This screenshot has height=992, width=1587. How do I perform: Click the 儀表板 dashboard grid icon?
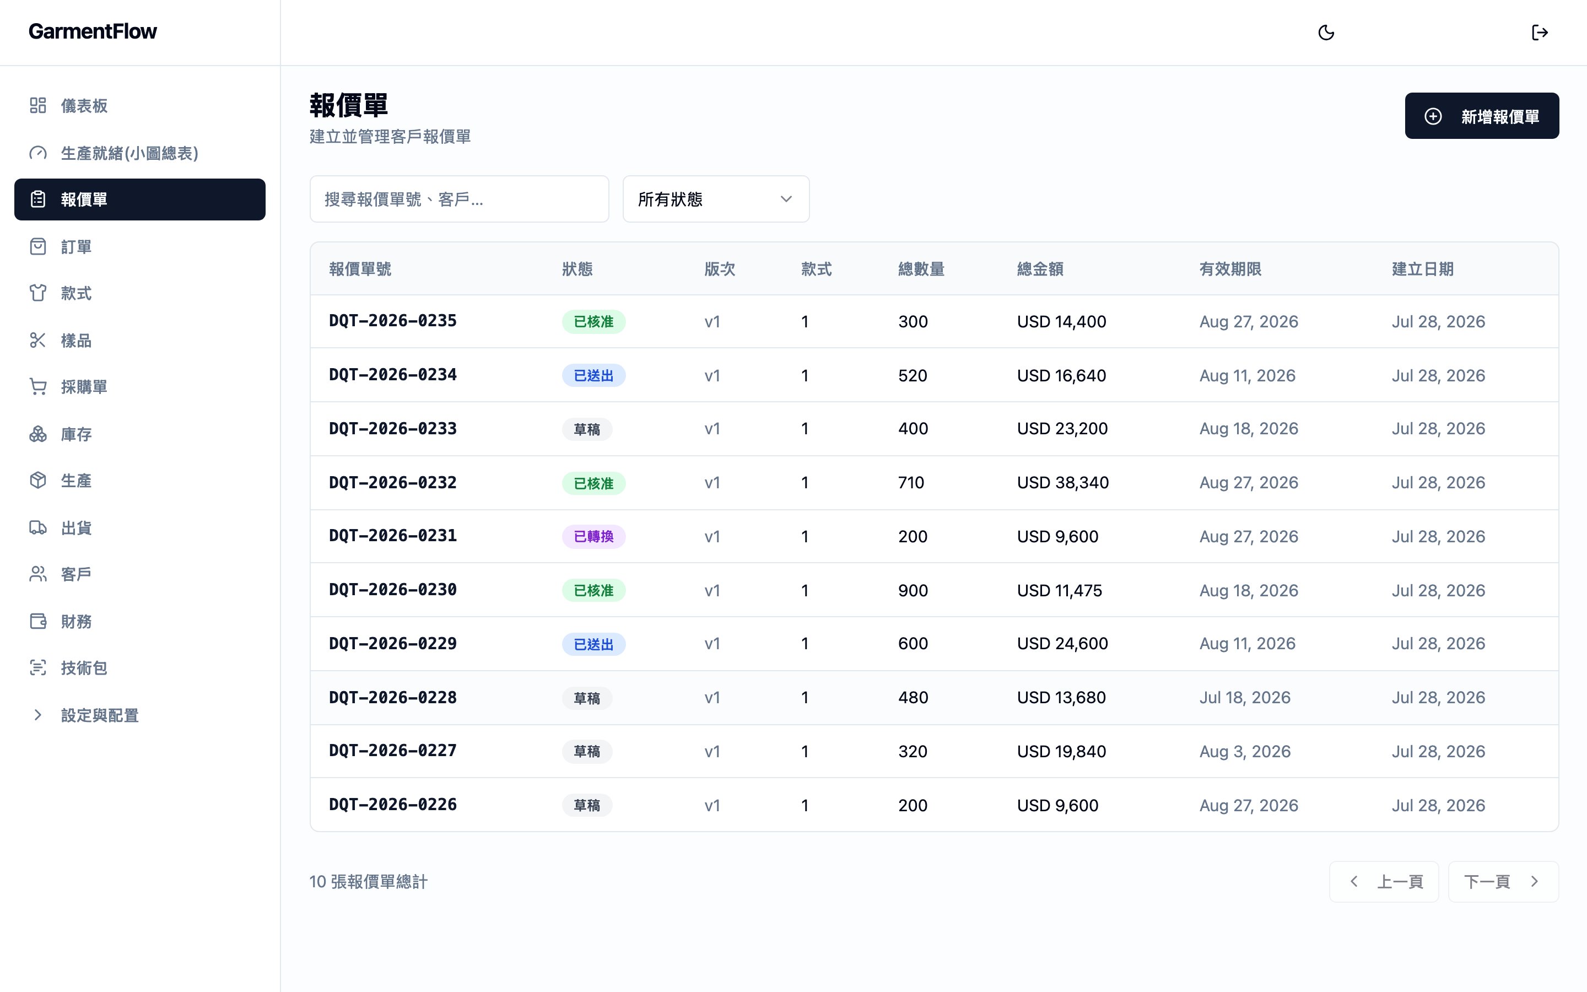[38, 106]
